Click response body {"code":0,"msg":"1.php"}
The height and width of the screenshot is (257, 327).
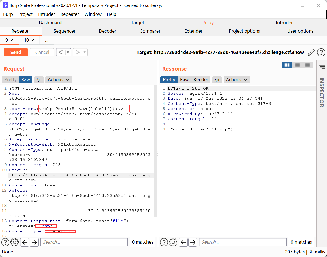click(x=200, y=129)
